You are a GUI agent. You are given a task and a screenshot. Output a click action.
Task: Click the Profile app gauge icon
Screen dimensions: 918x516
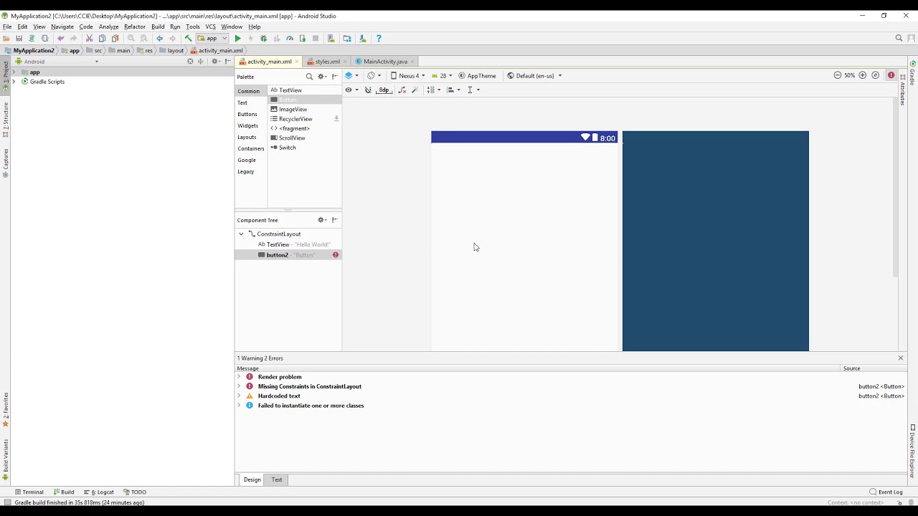[290, 39]
